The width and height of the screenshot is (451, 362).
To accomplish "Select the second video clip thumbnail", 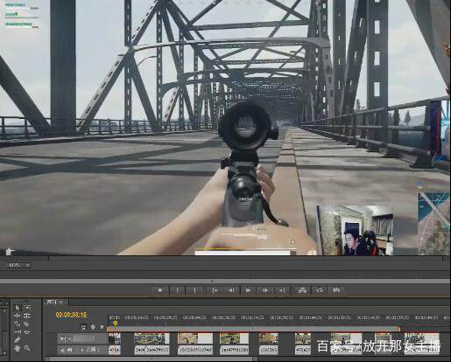I will (152, 338).
